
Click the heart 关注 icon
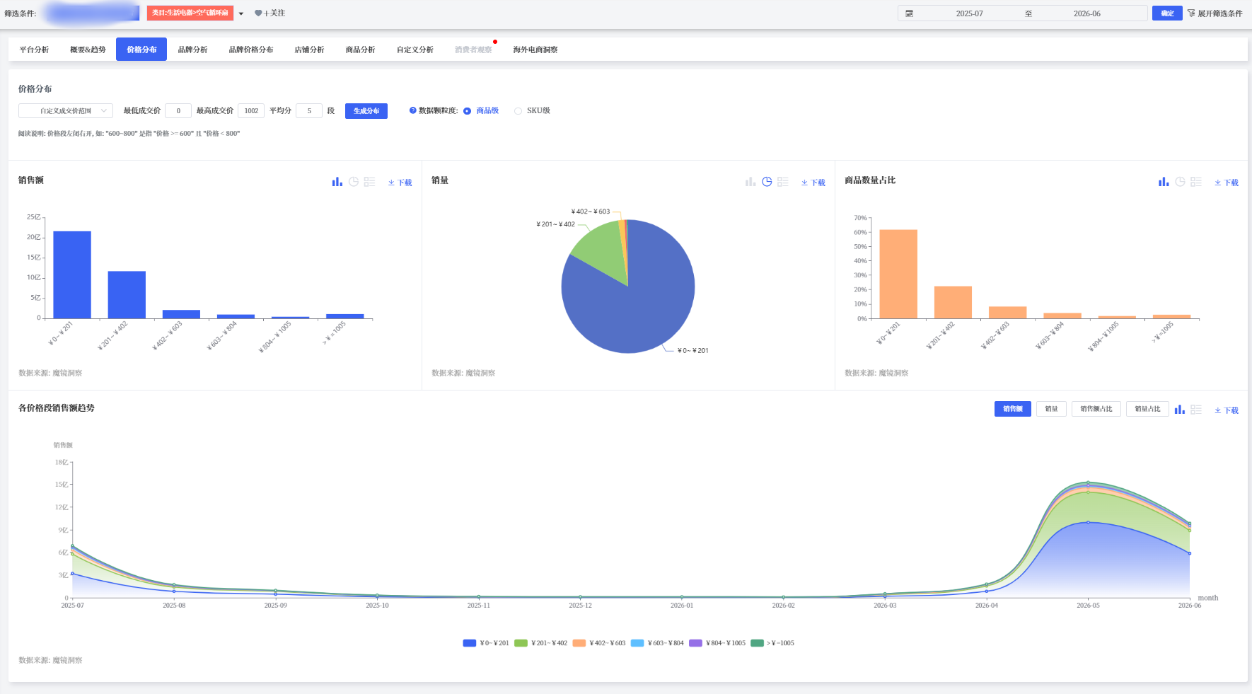point(258,13)
